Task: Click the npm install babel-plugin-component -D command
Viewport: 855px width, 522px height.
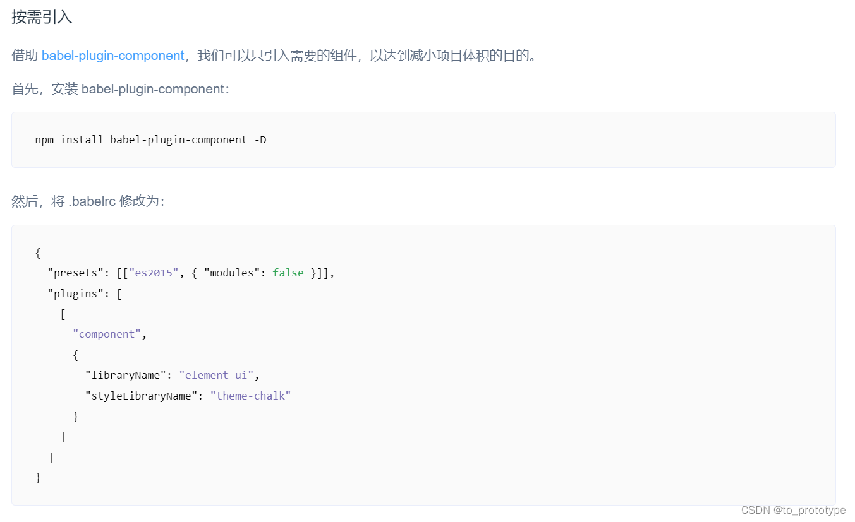Action: click(x=150, y=139)
